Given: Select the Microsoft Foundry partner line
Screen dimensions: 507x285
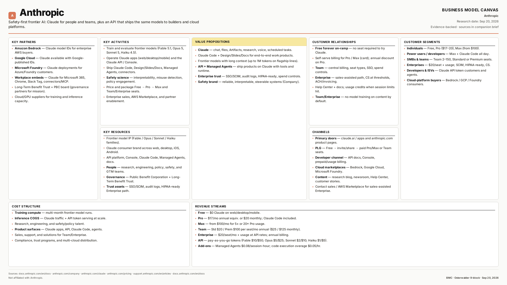Looking at the screenshot, I should pyautogui.click(x=53, y=70).
